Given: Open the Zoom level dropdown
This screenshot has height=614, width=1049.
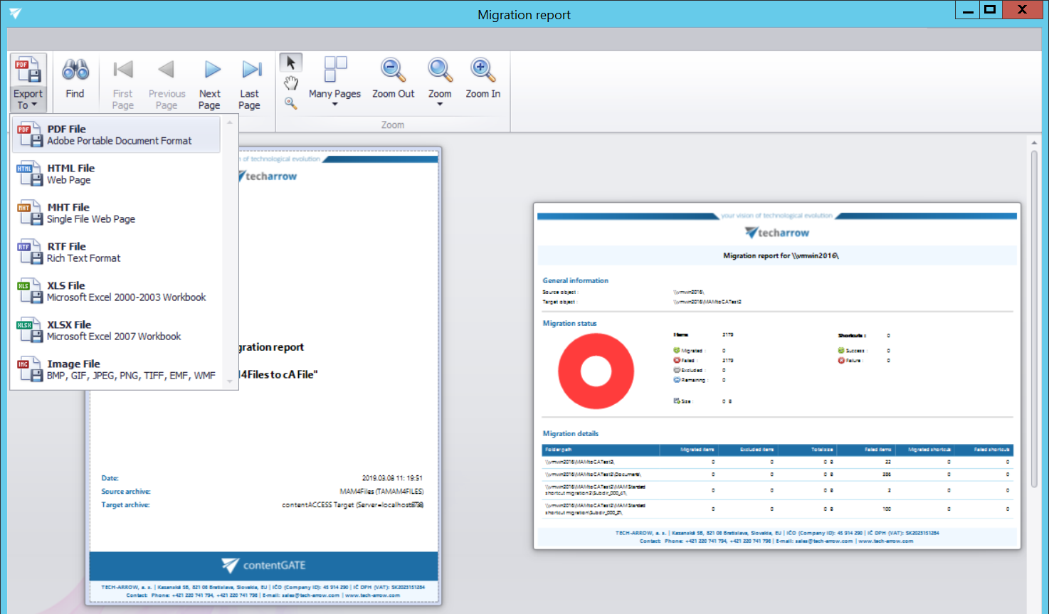Looking at the screenshot, I should point(440,104).
